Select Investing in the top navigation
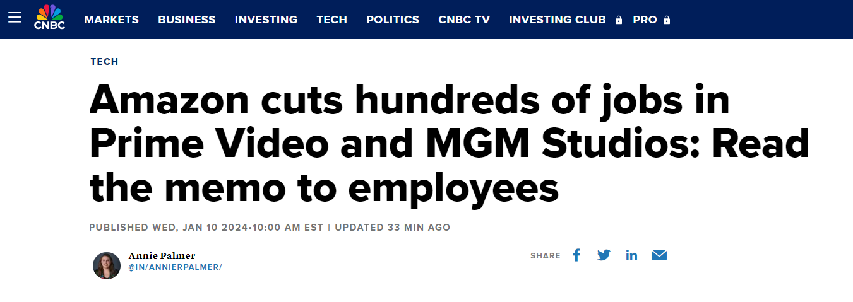853x302 pixels. [266, 20]
